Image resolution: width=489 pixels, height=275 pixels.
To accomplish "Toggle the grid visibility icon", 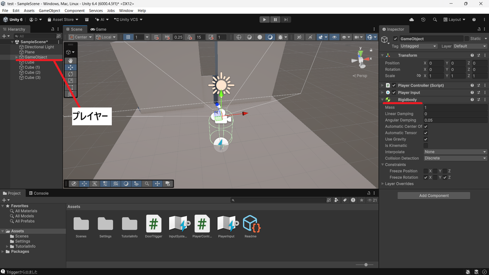I will (128, 37).
